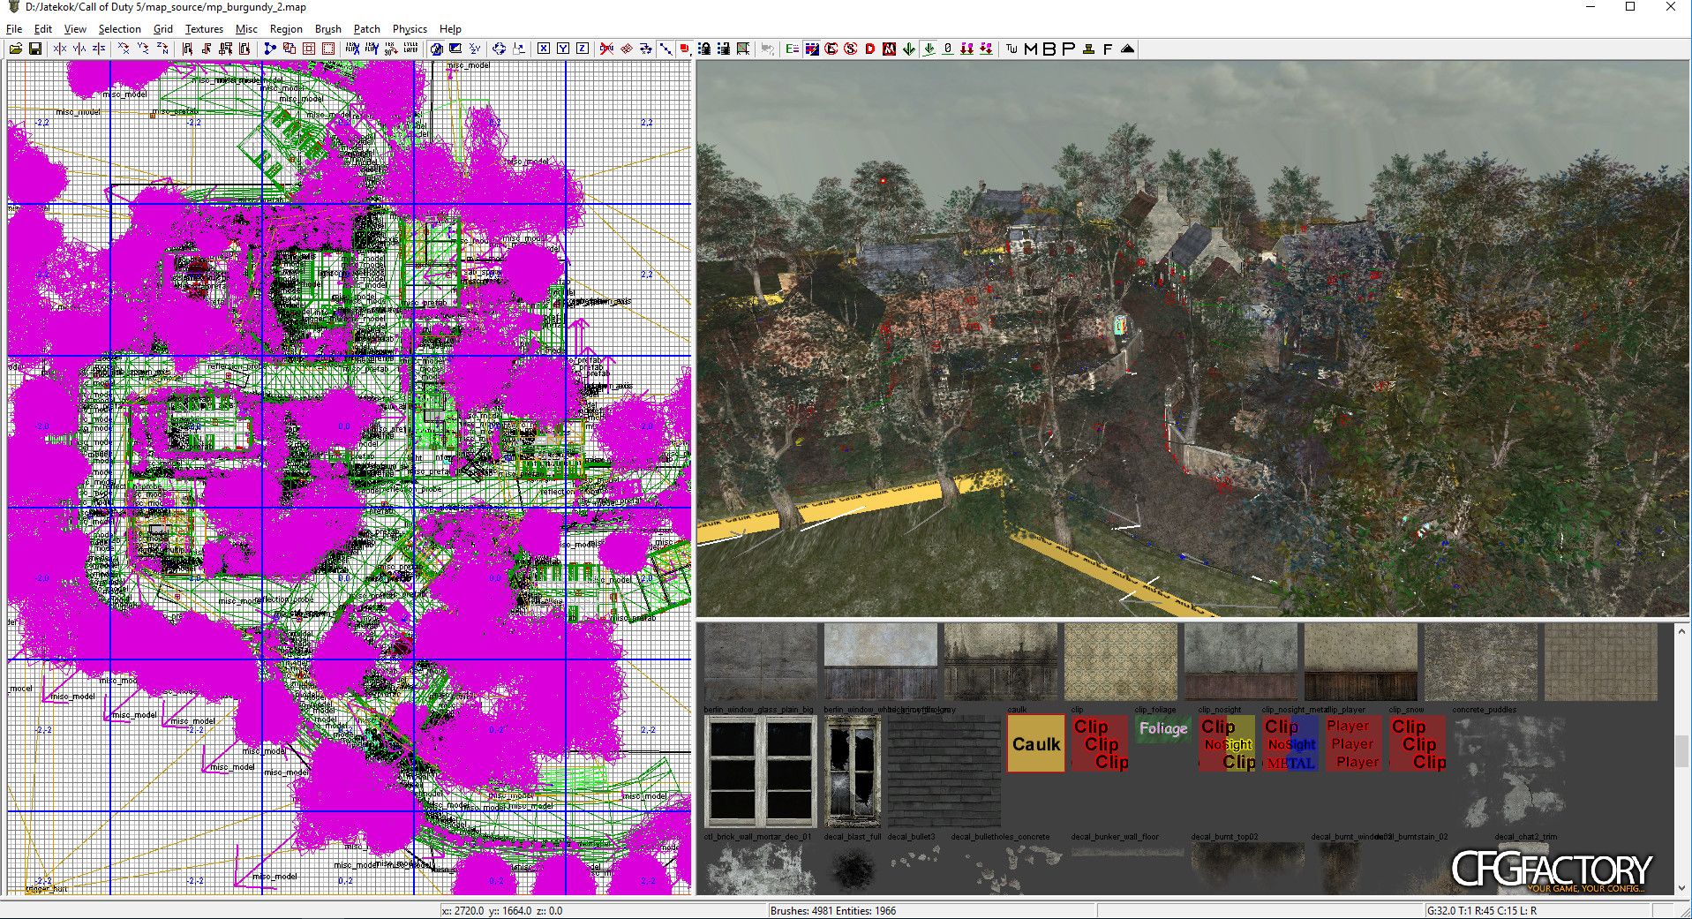
Task: Click the bold M toolbar icon
Action: pos(1031,49)
